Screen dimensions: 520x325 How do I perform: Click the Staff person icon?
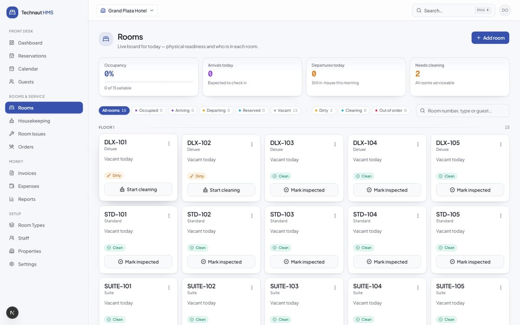click(12, 238)
